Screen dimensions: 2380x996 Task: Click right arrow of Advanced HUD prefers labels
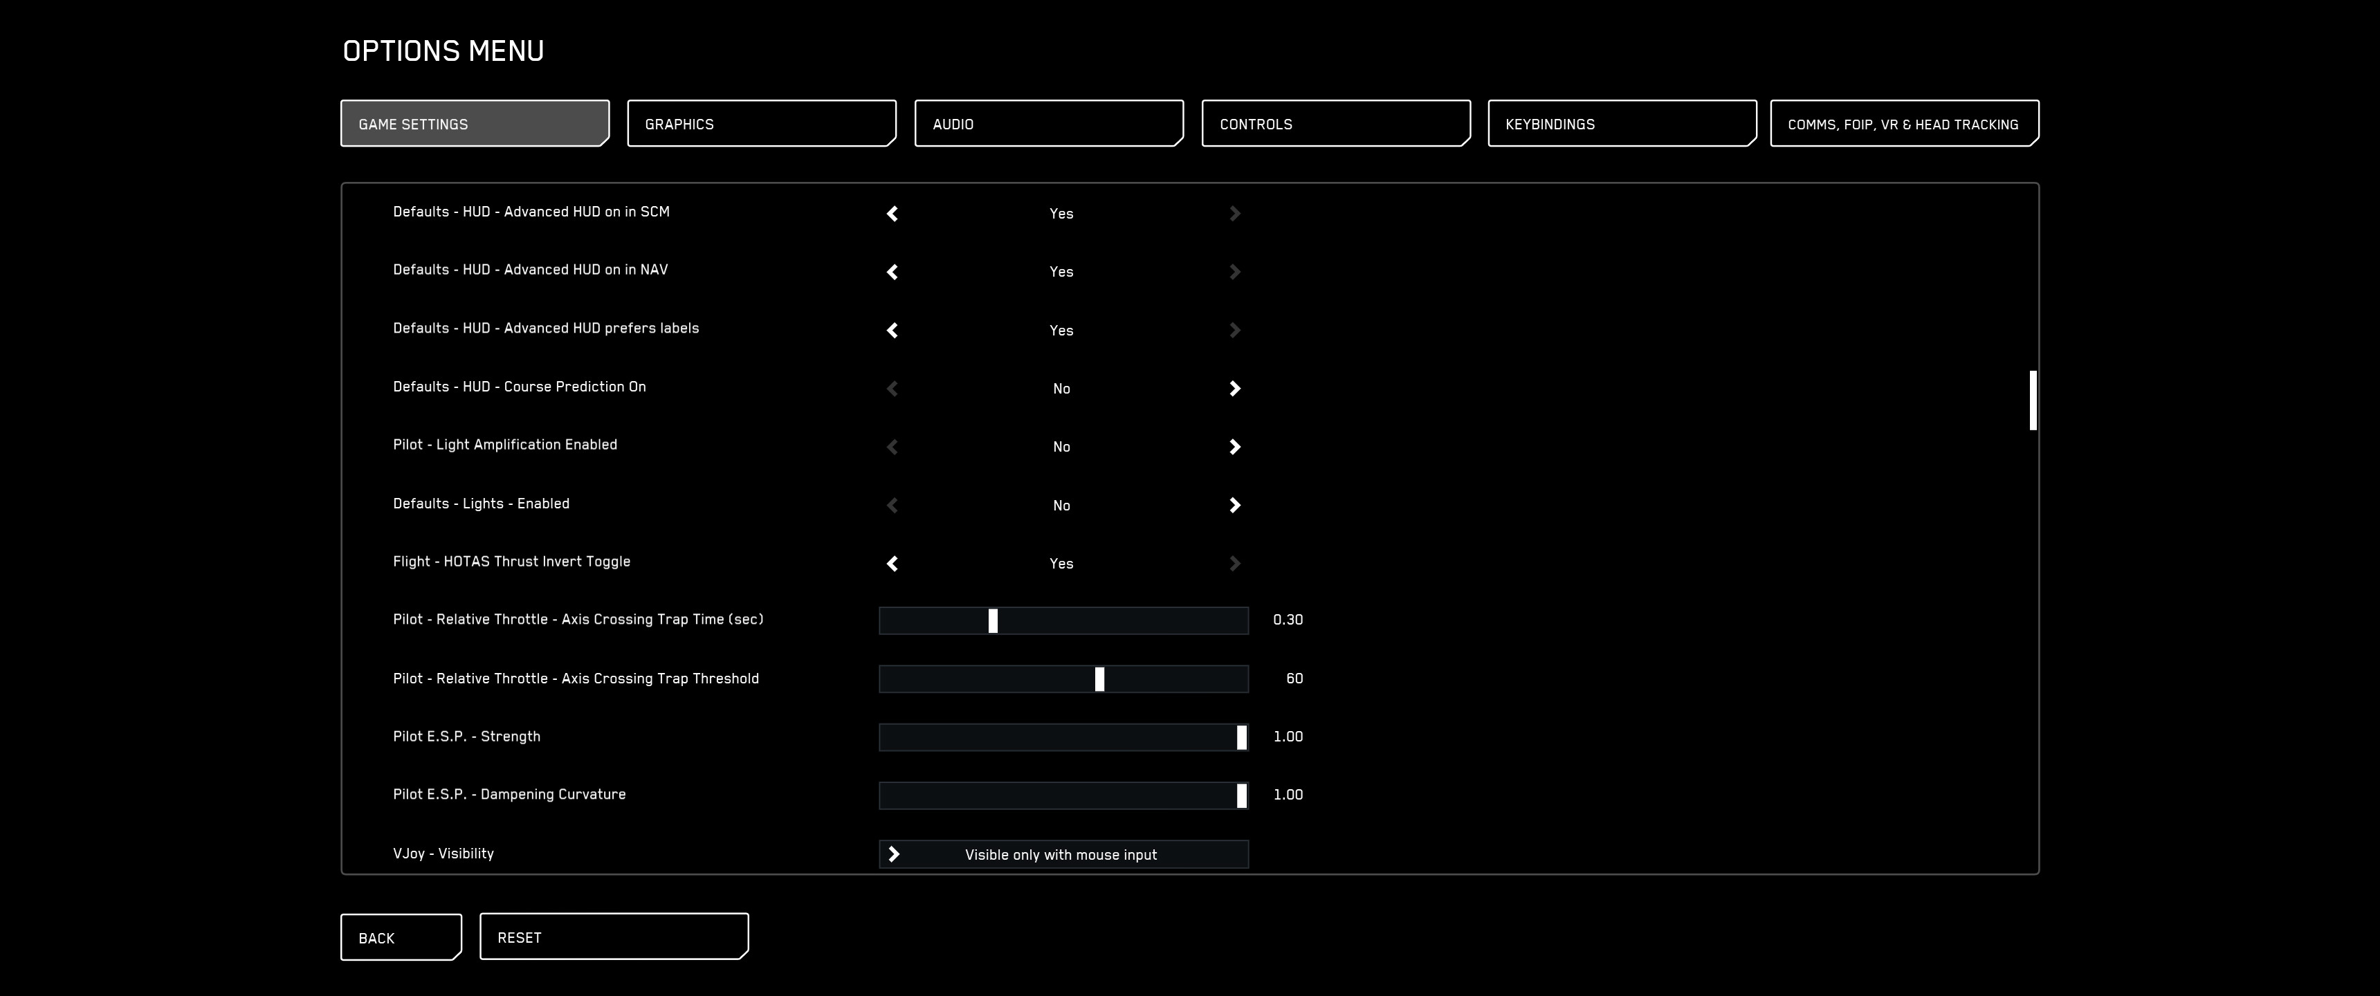pos(1234,330)
